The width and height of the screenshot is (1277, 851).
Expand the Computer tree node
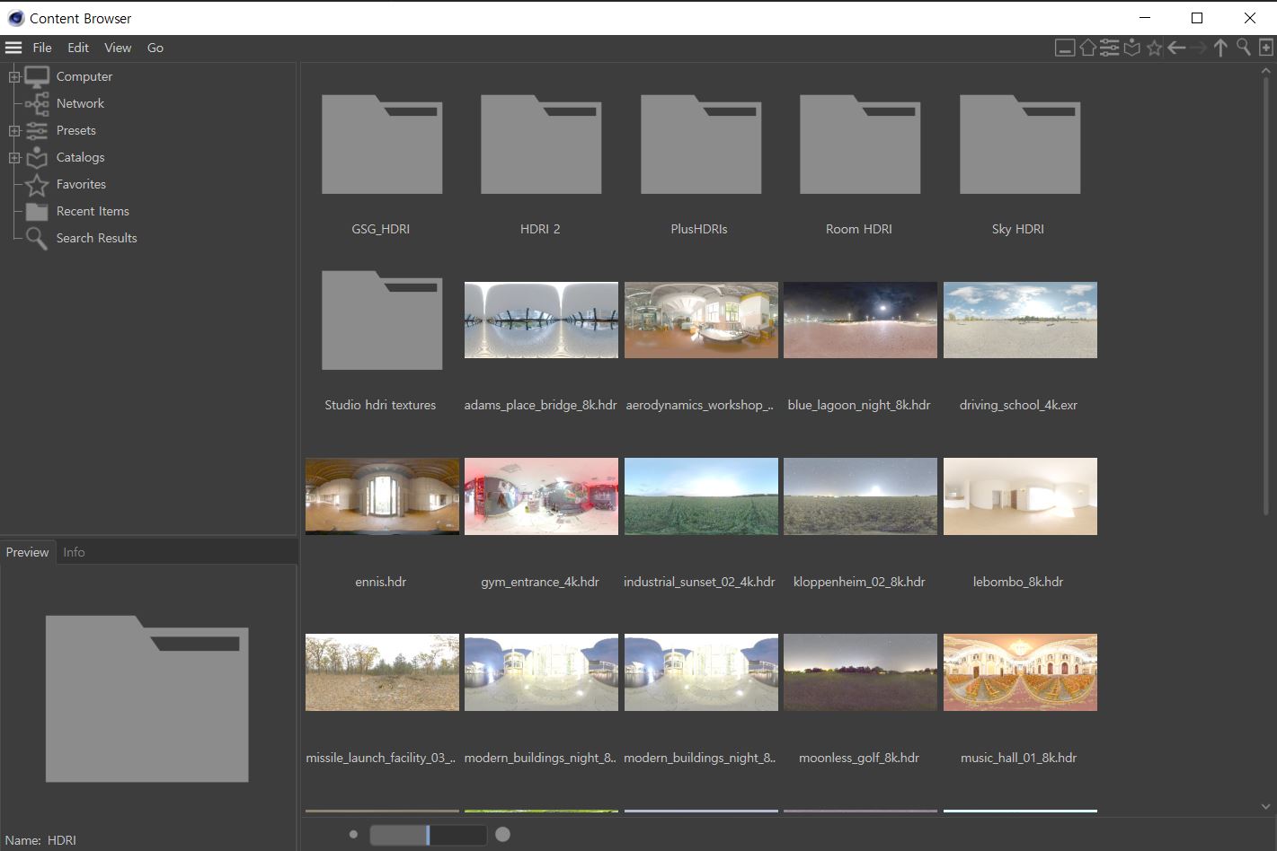pyautogui.click(x=14, y=77)
